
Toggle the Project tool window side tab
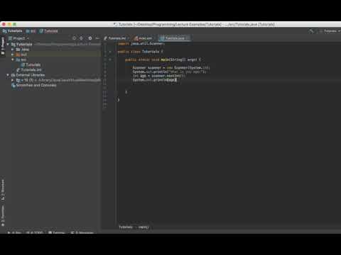(x=3, y=46)
